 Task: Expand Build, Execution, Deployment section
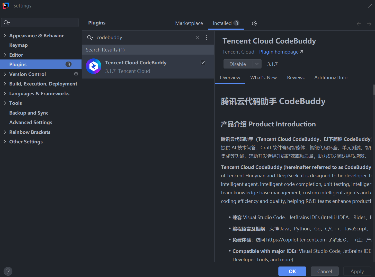coord(5,84)
